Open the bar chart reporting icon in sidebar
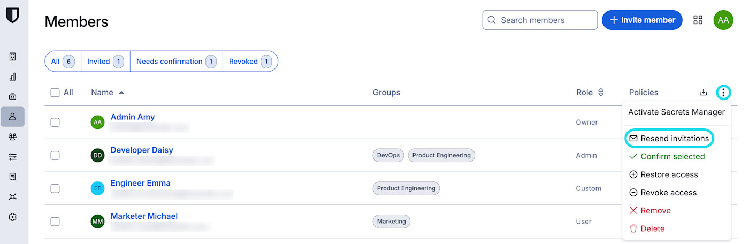This screenshot has width=749, height=244. 12,77
